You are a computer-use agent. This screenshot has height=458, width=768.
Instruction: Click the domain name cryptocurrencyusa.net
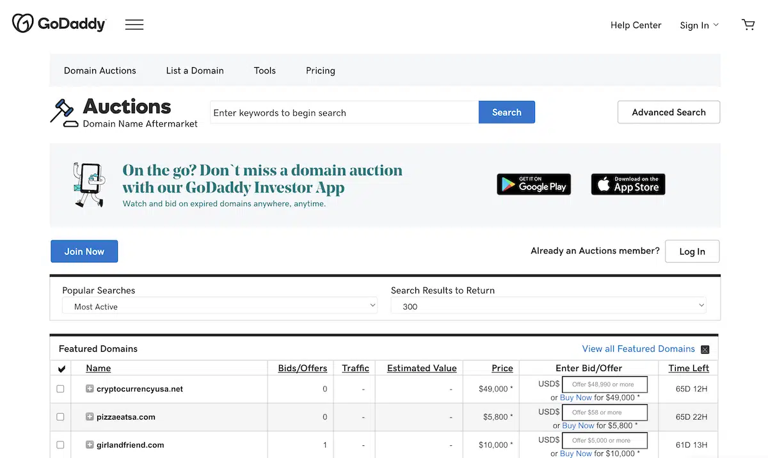(x=140, y=389)
